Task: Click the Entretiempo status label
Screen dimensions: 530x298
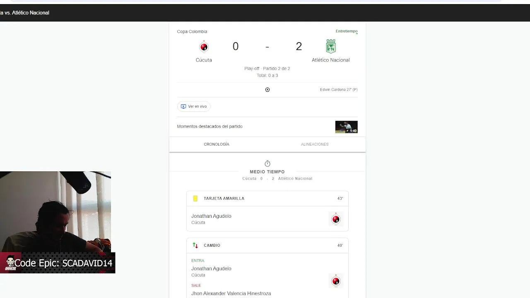Action: [x=347, y=31]
